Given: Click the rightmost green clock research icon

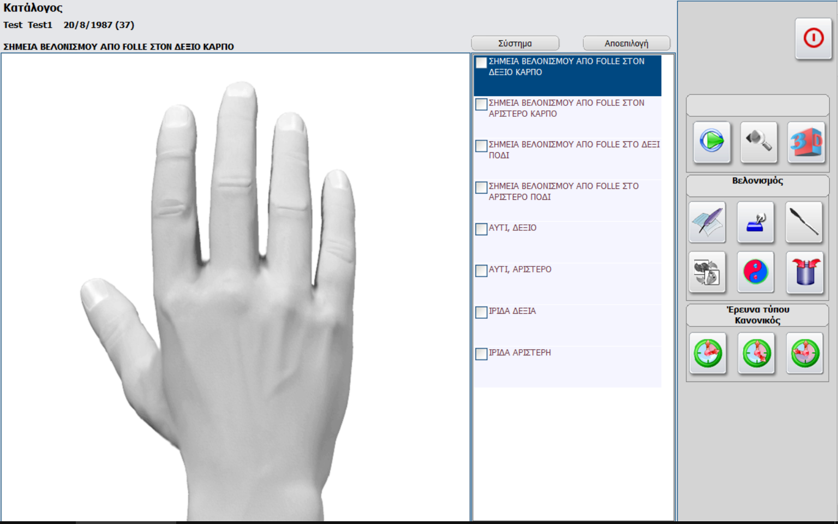Looking at the screenshot, I should (x=805, y=353).
